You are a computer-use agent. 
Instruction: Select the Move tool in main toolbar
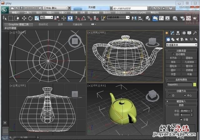(24, 18)
